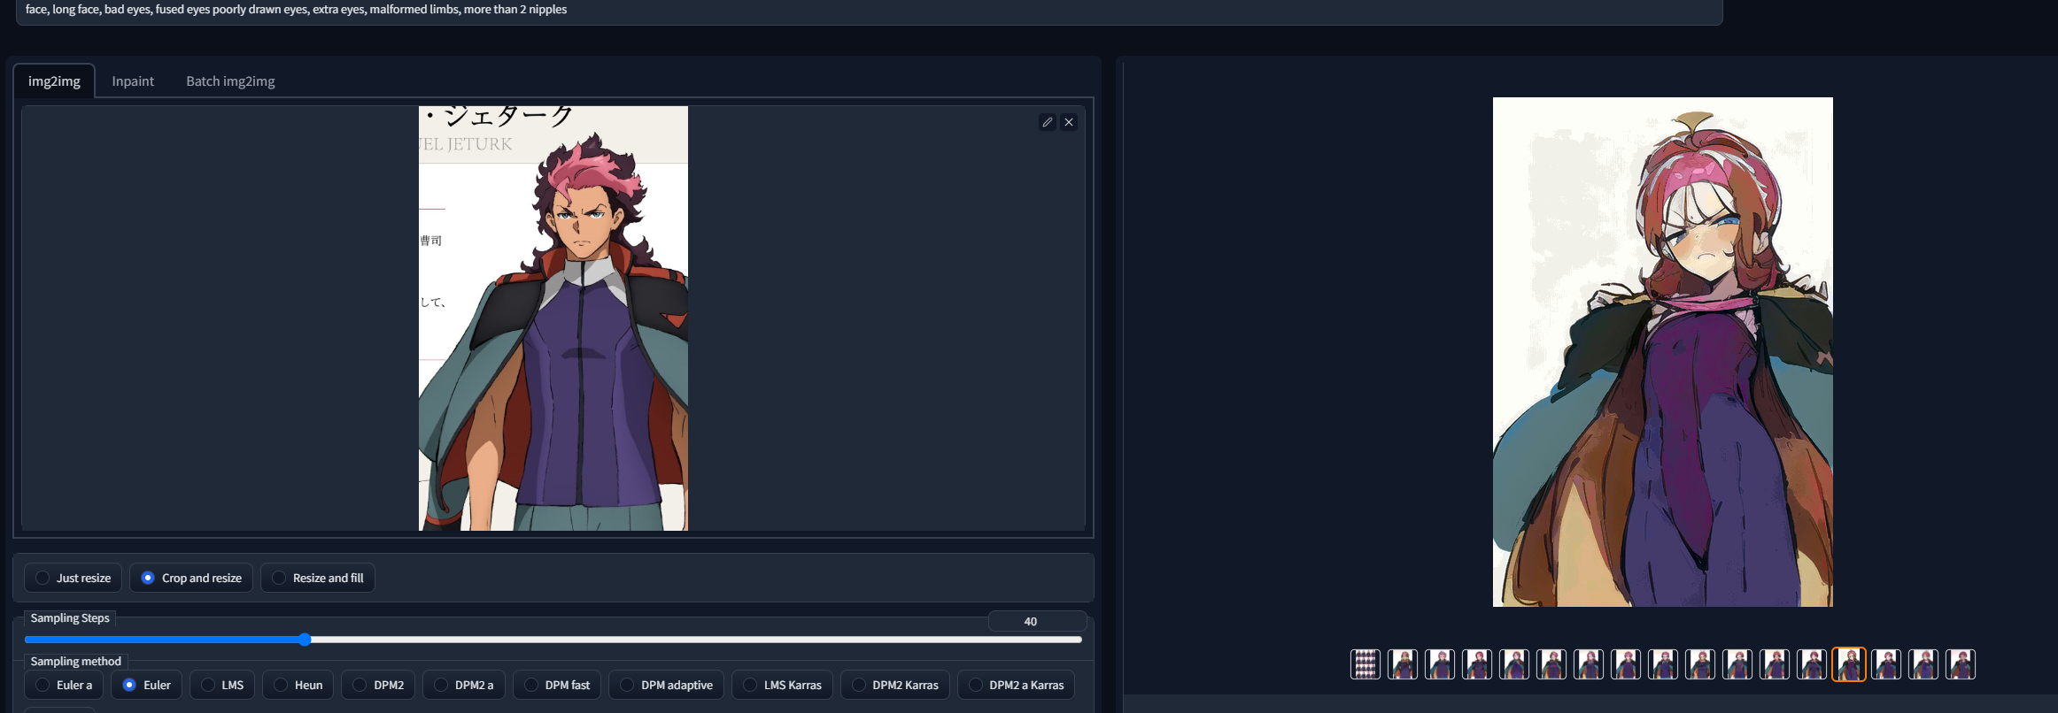Click the pencil edit icon on input image

pos(1047,122)
